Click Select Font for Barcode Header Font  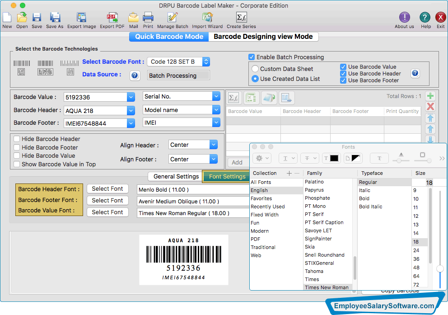(x=107, y=188)
